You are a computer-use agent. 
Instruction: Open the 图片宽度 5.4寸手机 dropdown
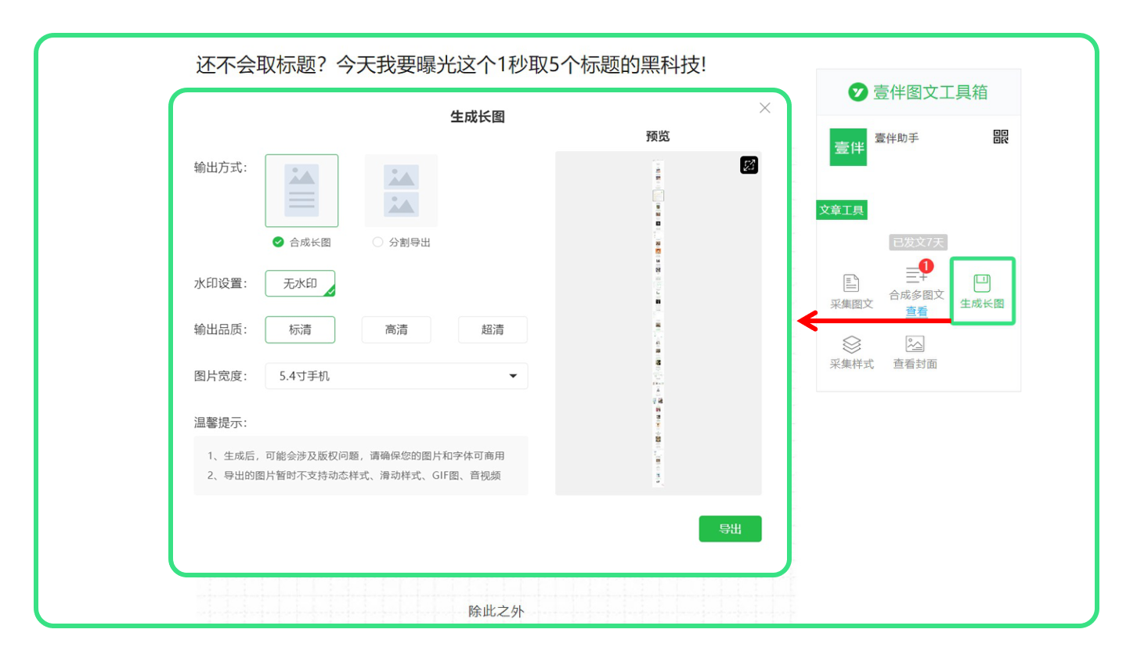click(x=396, y=376)
